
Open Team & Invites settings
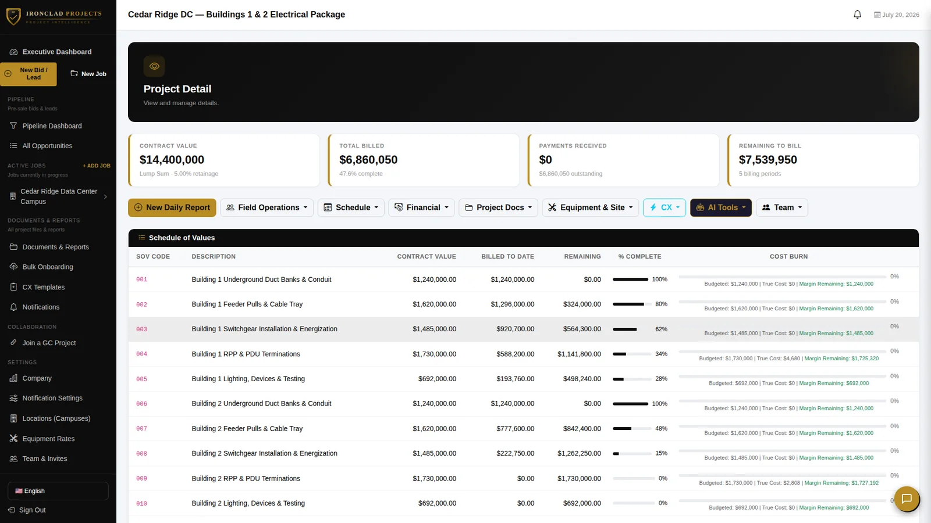click(x=45, y=458)
